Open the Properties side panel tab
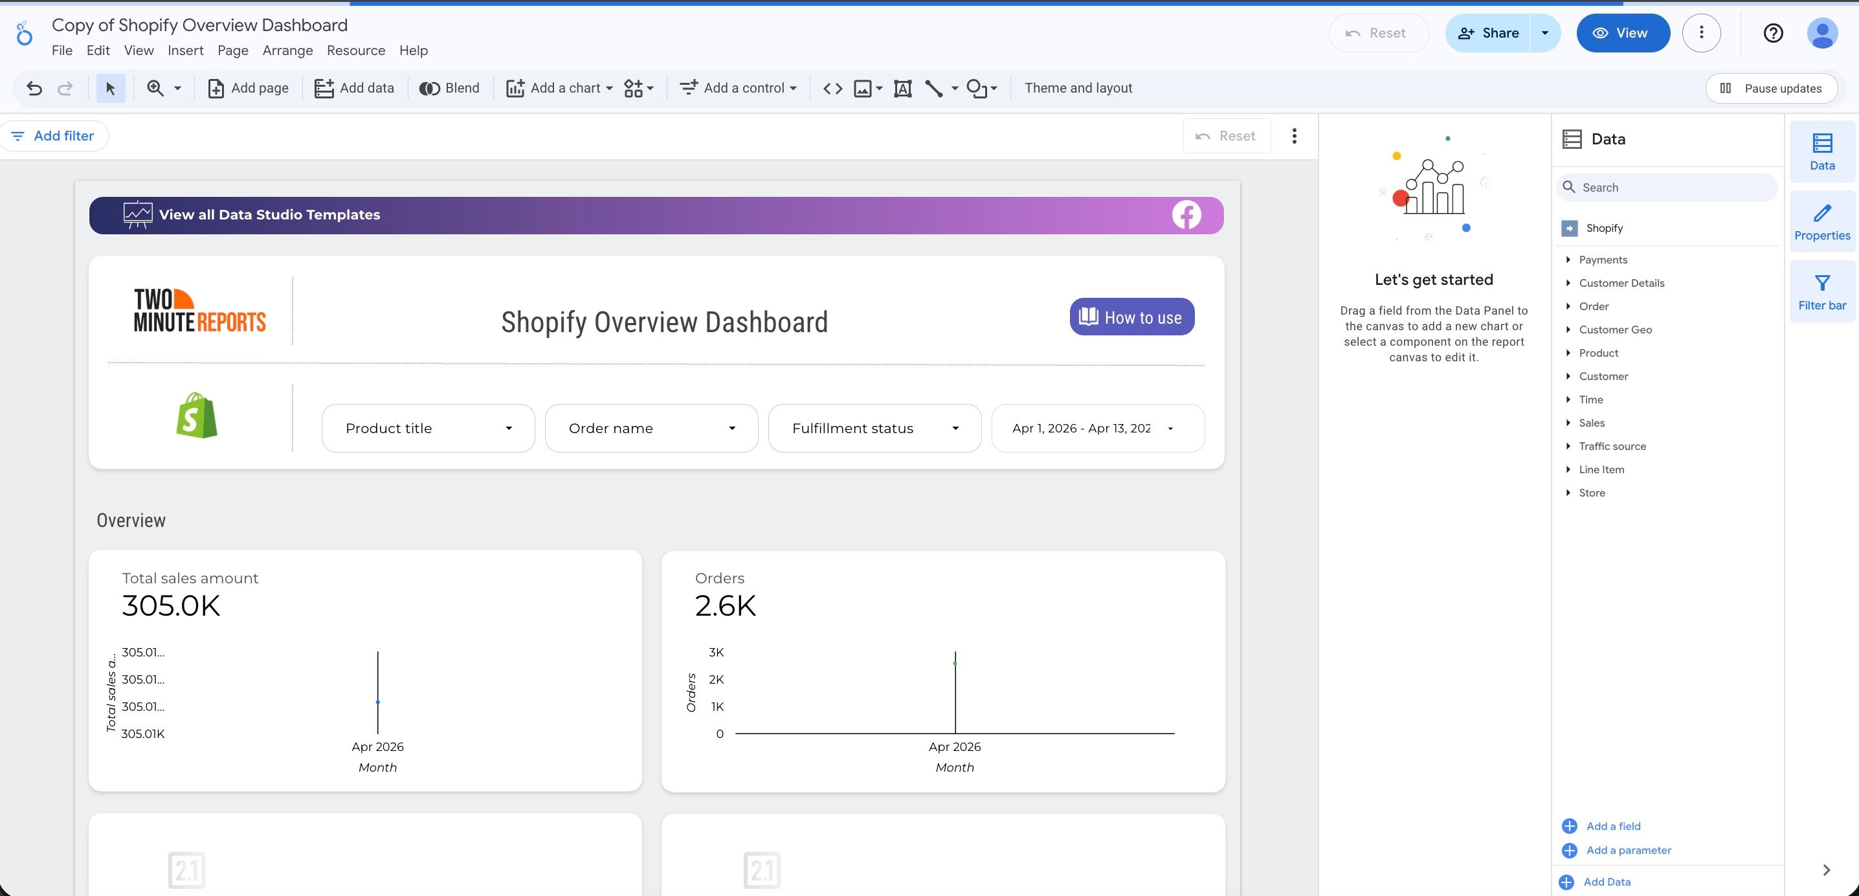Viewport: 1859px width, 896px height. [1821, 221]
